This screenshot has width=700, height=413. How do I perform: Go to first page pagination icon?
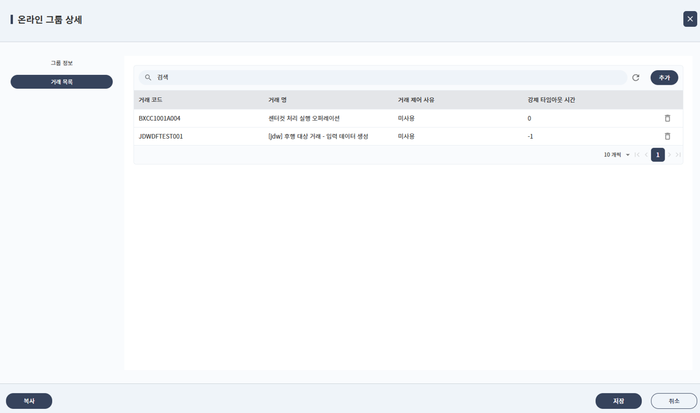(637, 155)
